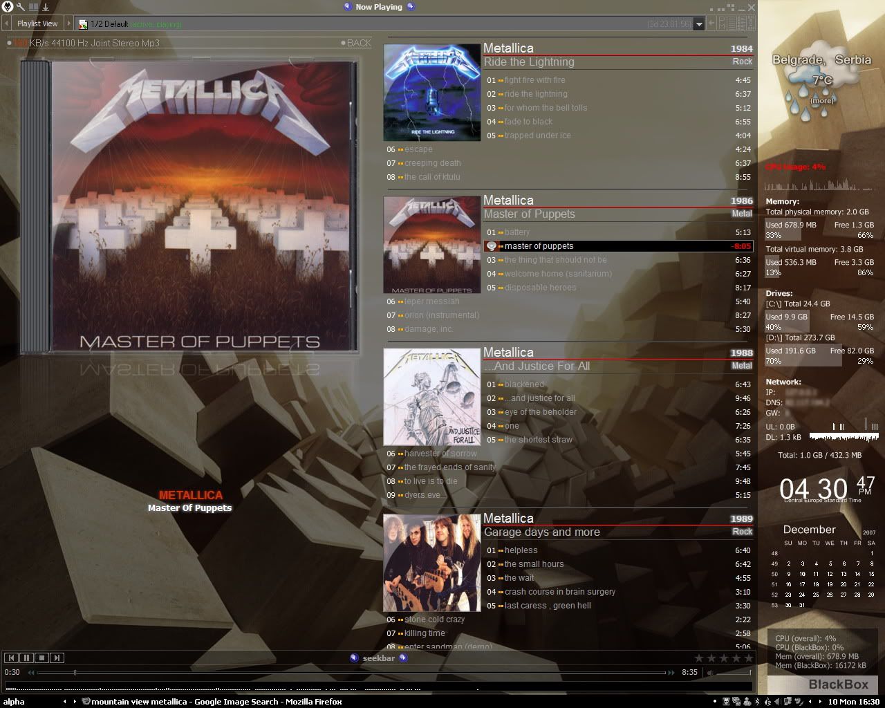Screen dimensions: 885x708
Task: Adjust the volume slider next to speaker
Action: 734,672
